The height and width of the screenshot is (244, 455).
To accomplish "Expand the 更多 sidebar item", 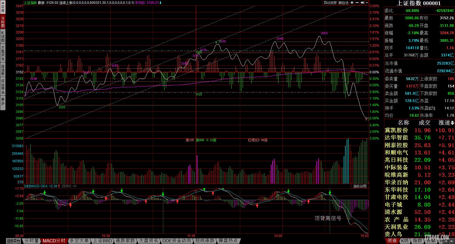I will tap(3, 103).
